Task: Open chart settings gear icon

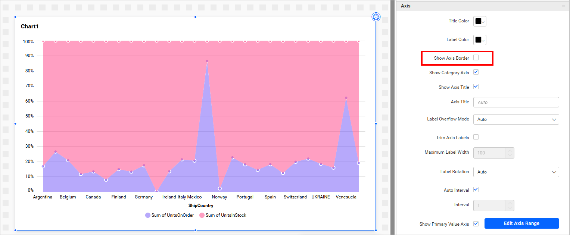Action: (x=376, y=17)
